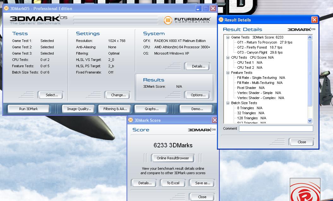Image resolution: width=333 pixels, height=201 pixels.
Task: Click Result Details title bar icon
Action: (x=221, y=20)
